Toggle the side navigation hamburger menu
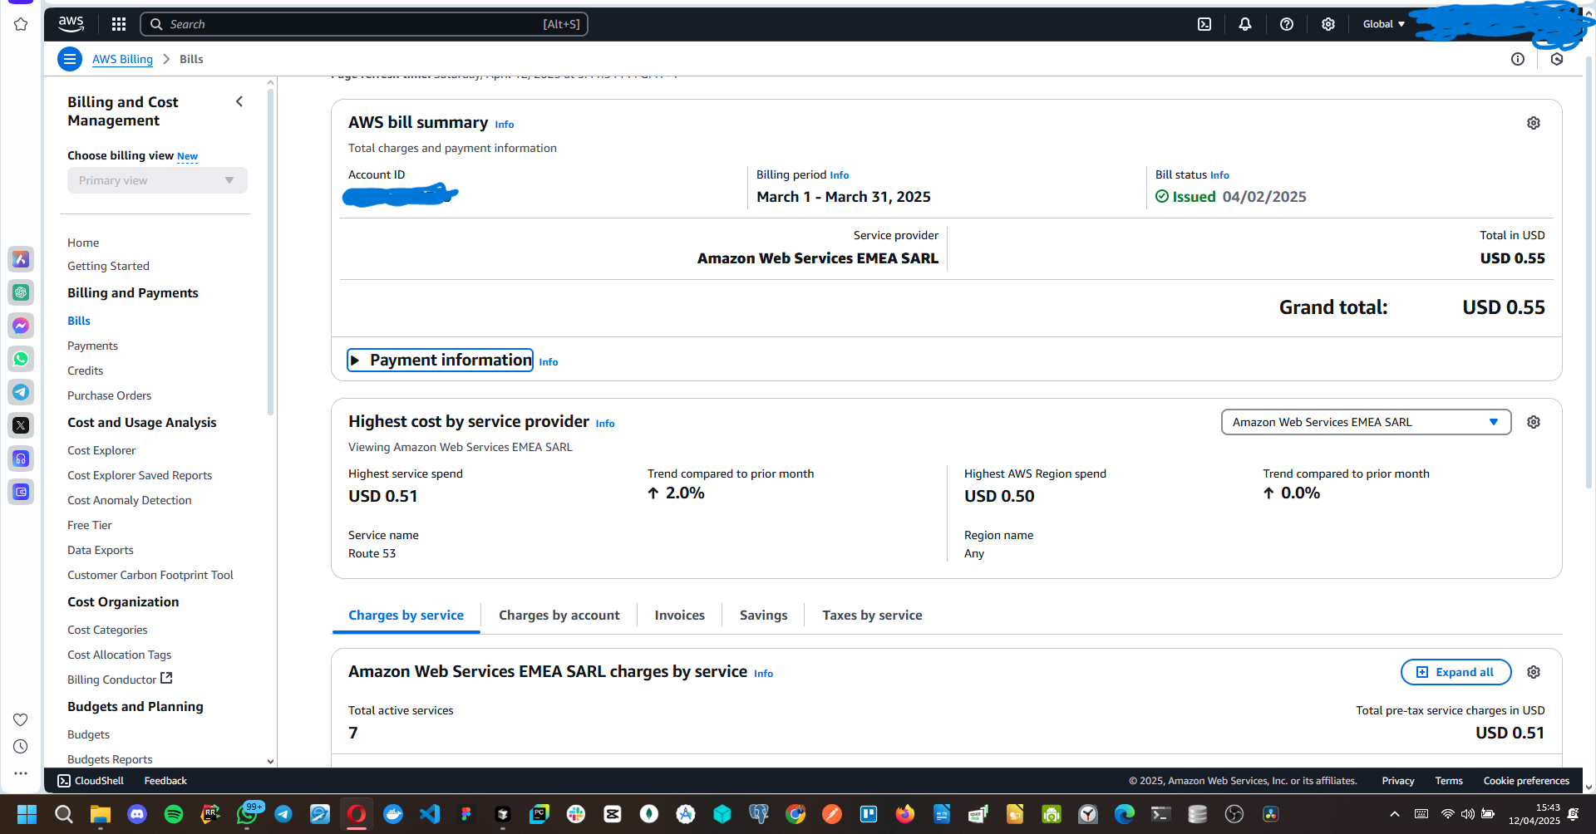The image size is (1596, 834). coord(70,59)
